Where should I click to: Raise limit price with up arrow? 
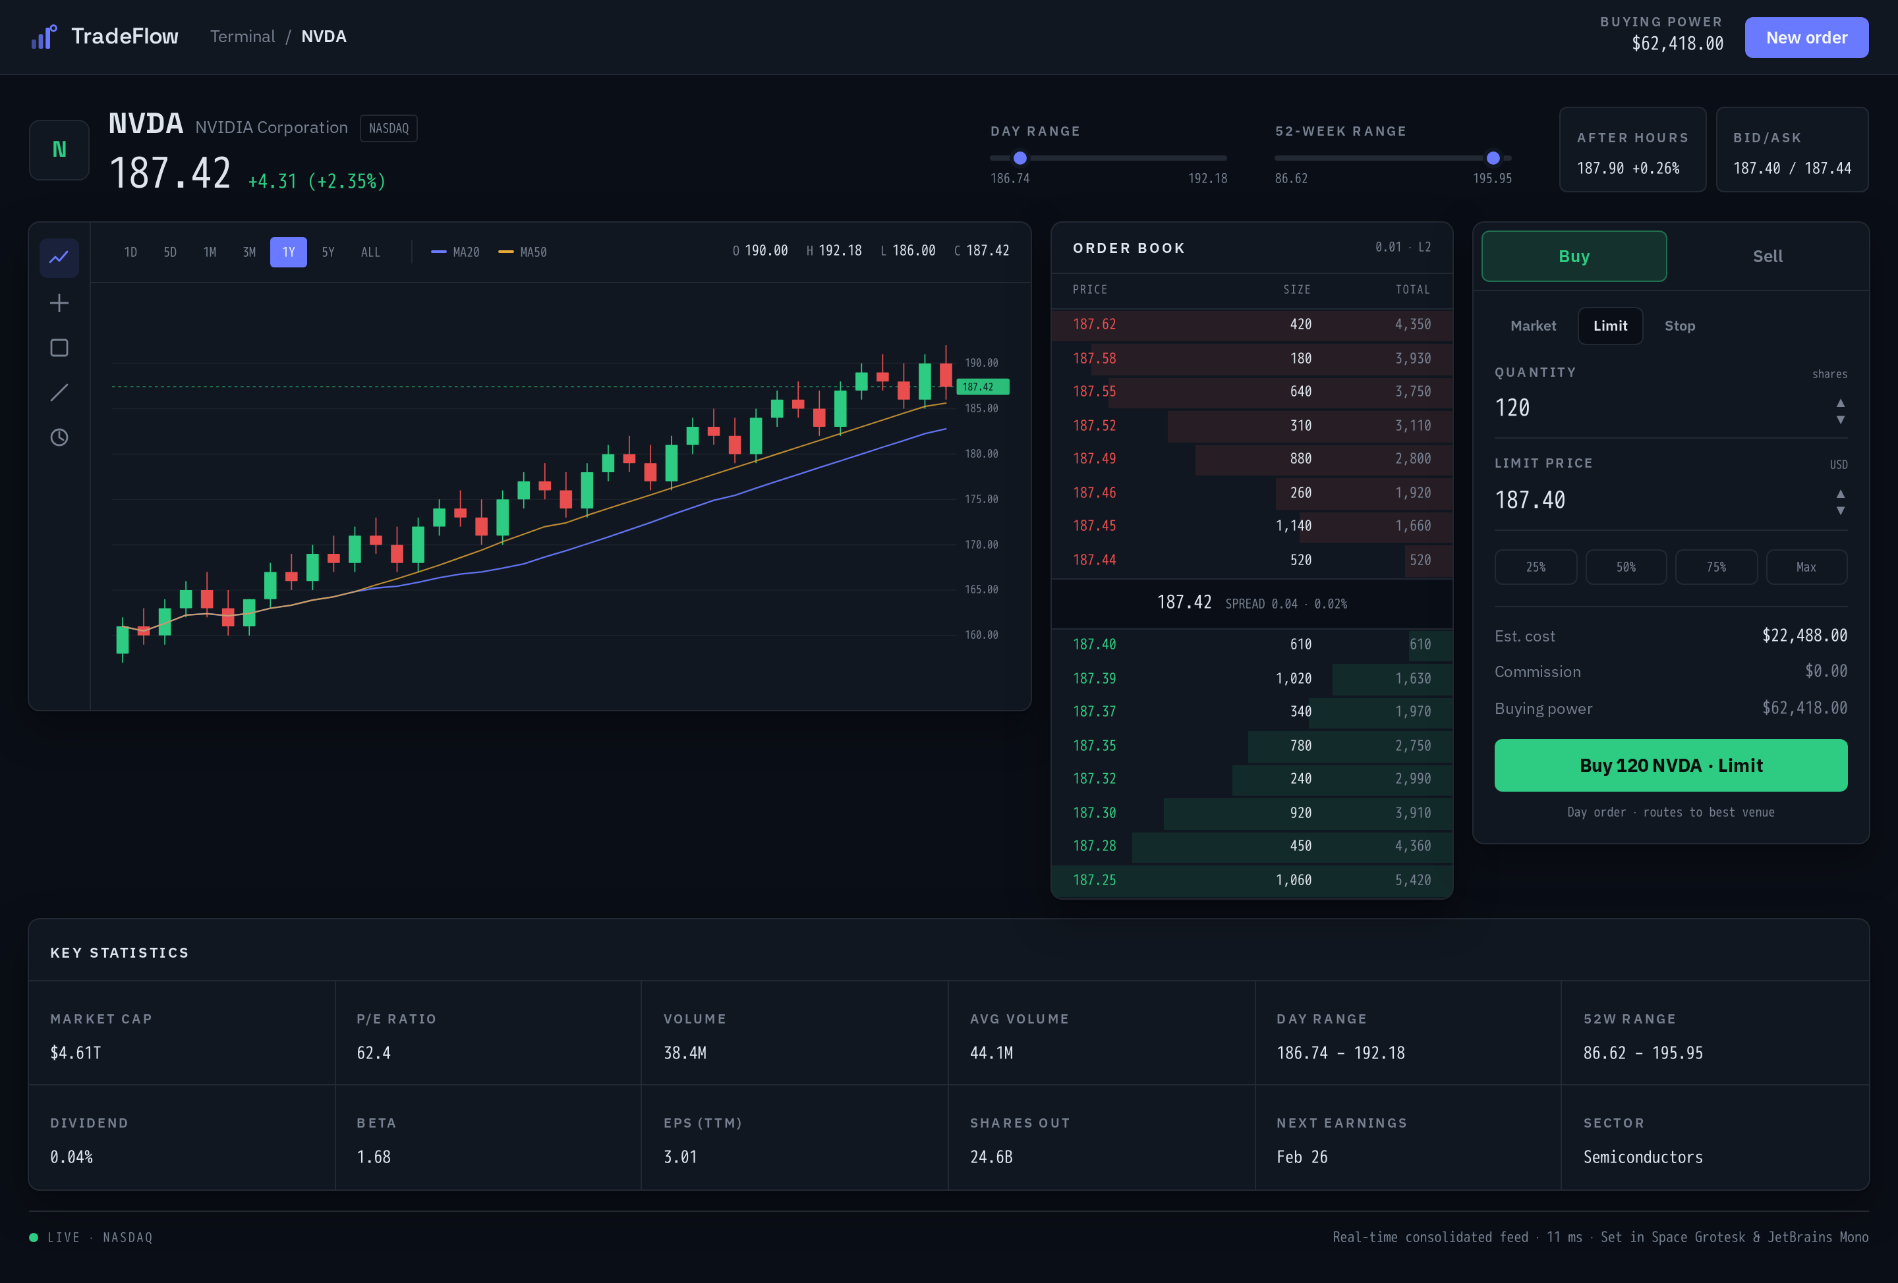point(1840,494)
